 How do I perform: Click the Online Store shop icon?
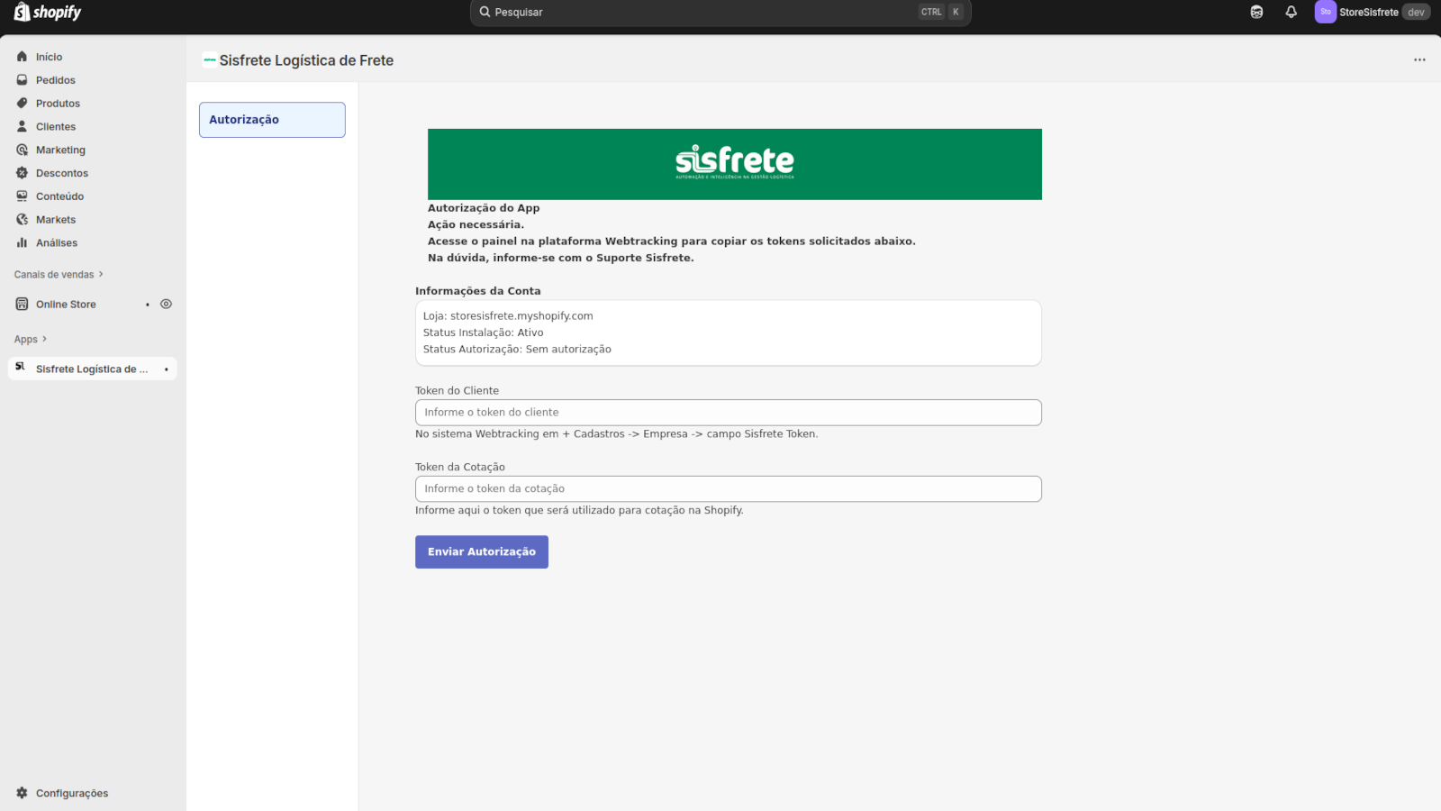[22, 305]
